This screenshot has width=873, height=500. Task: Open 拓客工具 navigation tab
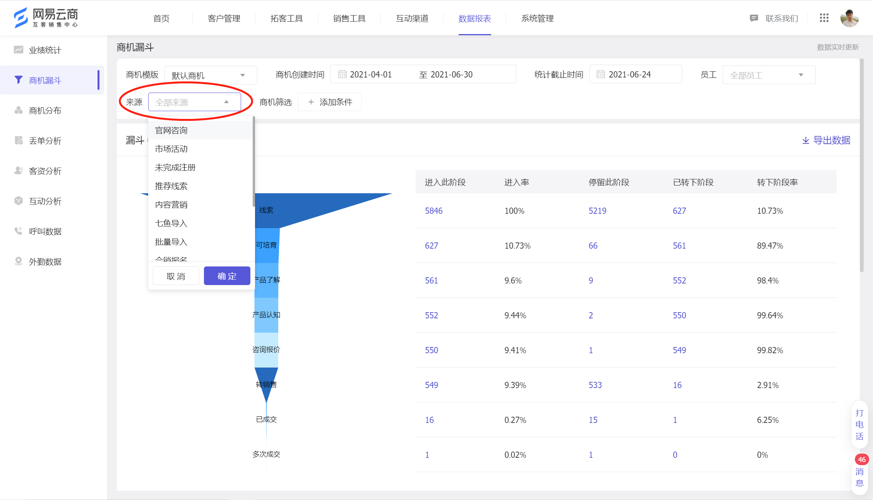tap(287, 18)
